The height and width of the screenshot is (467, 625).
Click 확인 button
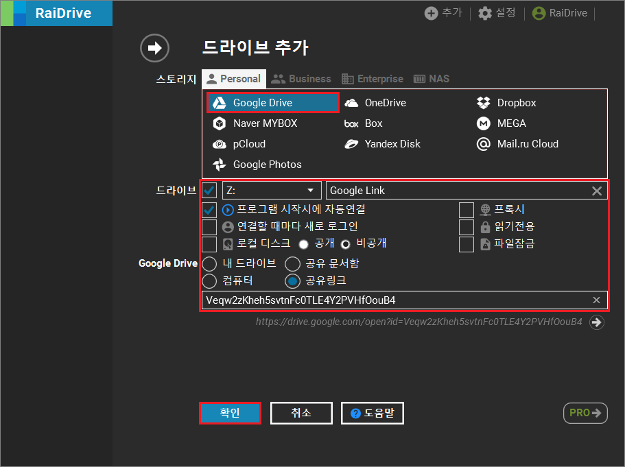[x=230, y=414]
